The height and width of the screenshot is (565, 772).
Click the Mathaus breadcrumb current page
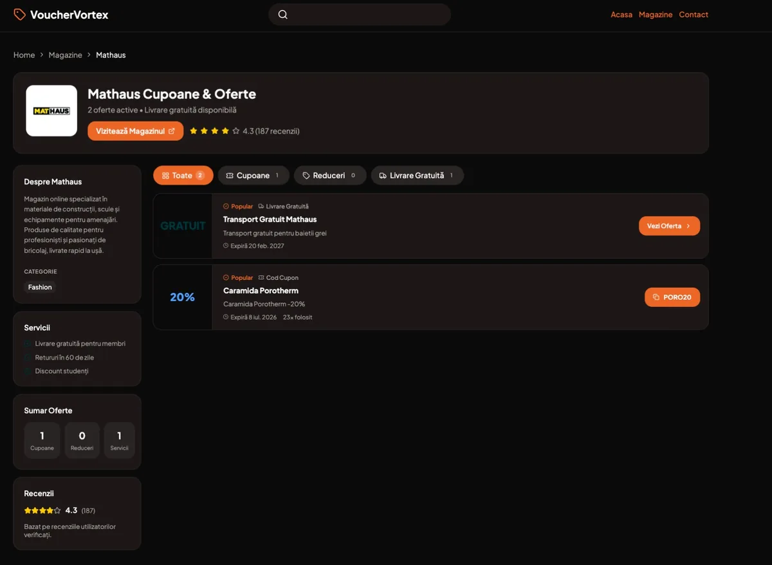[x=111, y=55]
